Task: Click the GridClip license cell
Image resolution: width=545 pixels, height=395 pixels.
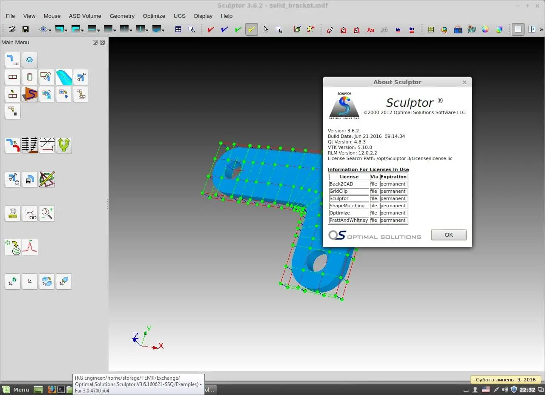Action: [x=349, y=191]
